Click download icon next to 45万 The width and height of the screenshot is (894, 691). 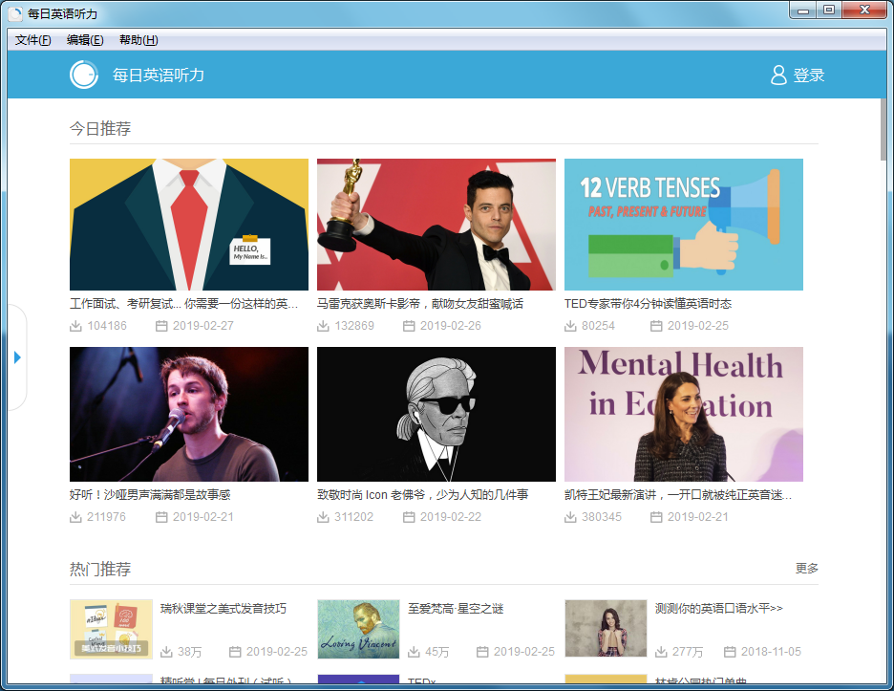pyautogui.click(x=414, y=652)
